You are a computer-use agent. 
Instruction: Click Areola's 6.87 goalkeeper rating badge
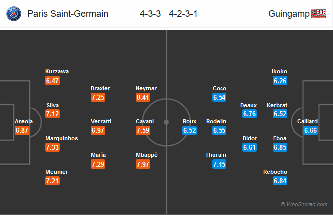click(23, 131)
